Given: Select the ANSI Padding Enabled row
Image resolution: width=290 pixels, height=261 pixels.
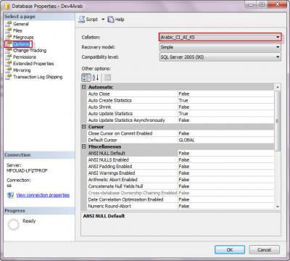Looking at the screenshot, I should pyautogui.click(x=181, y=166).
